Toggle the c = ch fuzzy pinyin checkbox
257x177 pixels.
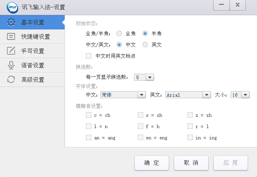89,115
